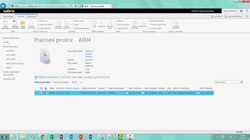Open the browser zoom level dropdown
Image resolution: width=250 pixels, height=140 pixels.
246,132
